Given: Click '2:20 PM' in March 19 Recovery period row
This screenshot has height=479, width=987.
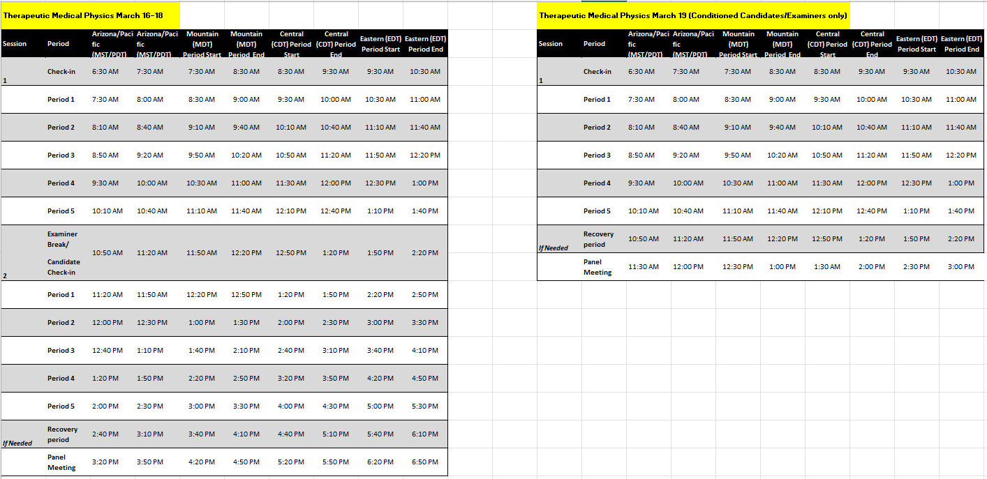Looking at the screenshot, I should tap(961, 239).
